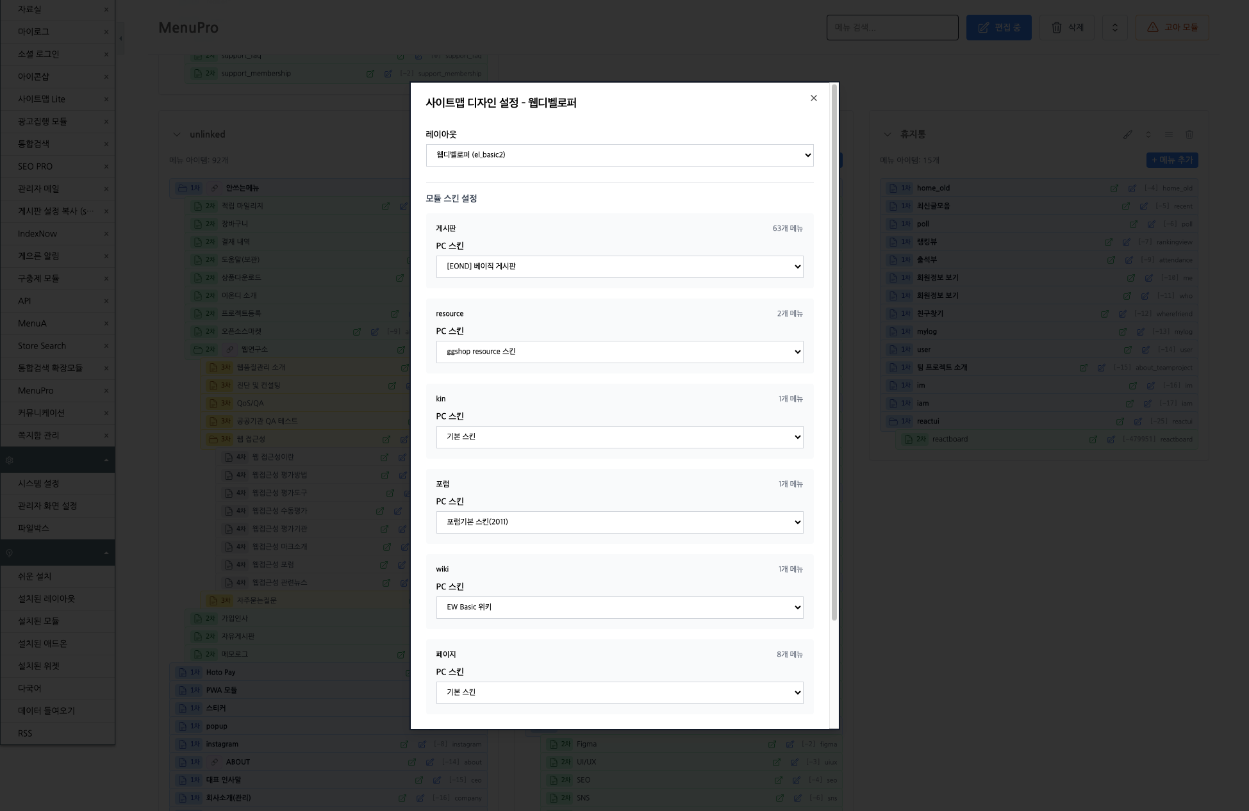The width and height of the screenshot is (1249, 811).
Task: Collapse the sidebar section above 쉬운 설치
Action: [106, 553]
